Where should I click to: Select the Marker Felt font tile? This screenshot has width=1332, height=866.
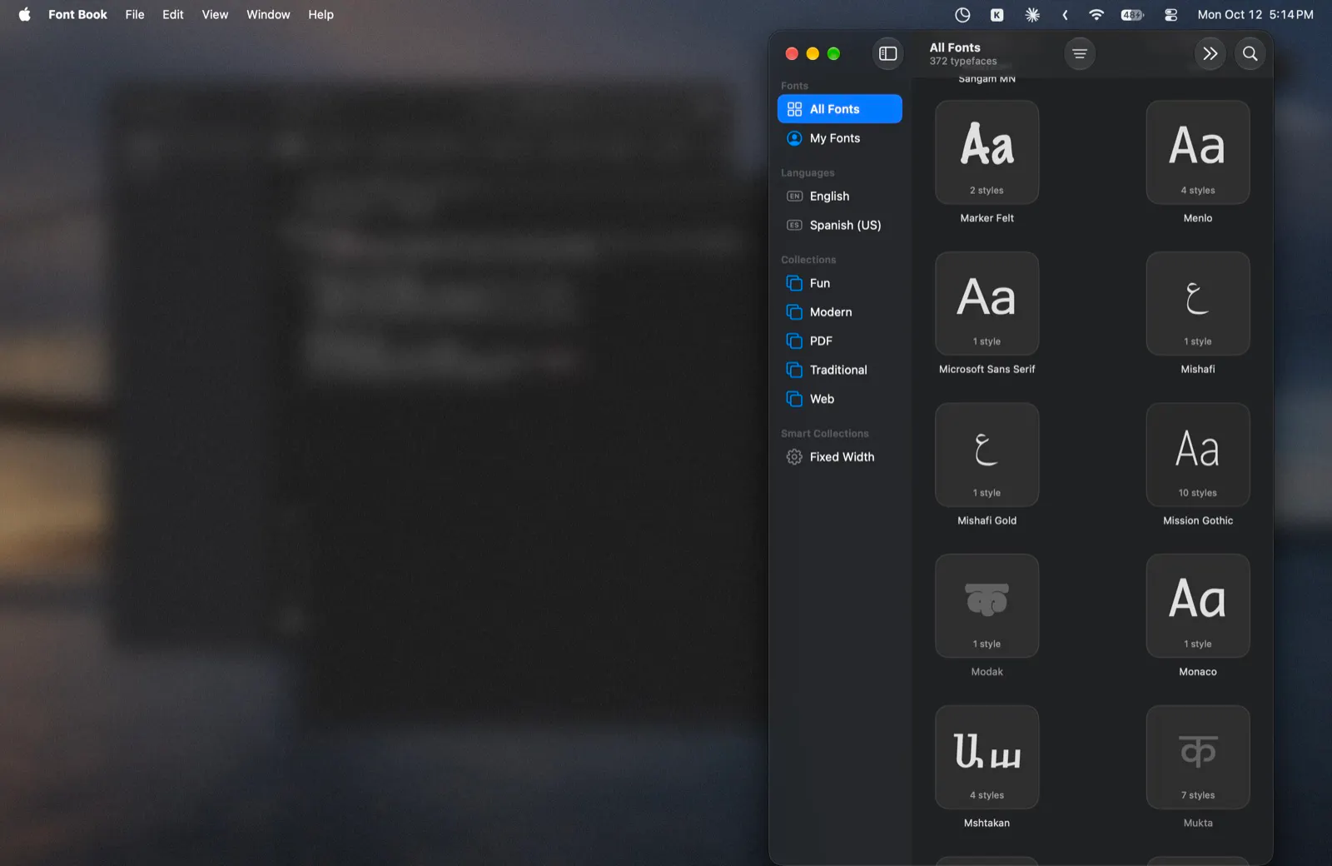coord(987,152)
